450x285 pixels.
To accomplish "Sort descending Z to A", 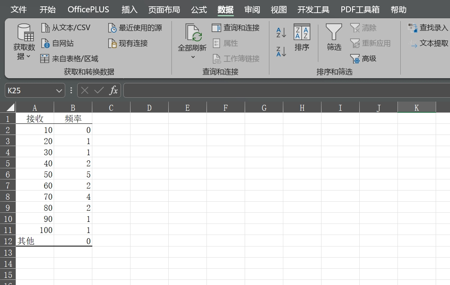I will coord(281,52).
